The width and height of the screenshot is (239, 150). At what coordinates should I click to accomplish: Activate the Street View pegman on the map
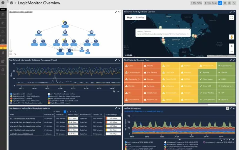232,37
